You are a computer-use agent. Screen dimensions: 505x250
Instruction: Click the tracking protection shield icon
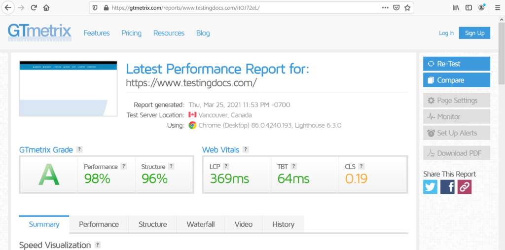point(95,8)
